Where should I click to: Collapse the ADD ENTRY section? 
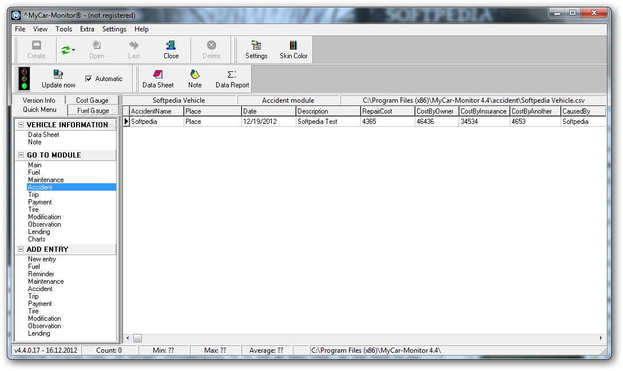[x=21, y=249]
